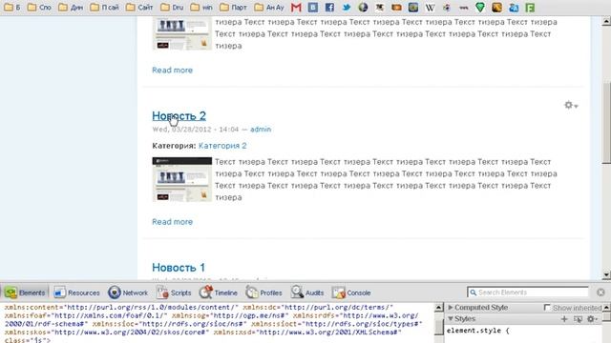This screenshot has height=343, width=611.
Task: Open the win bookmarks folder
Action: [x=201, y=8]
